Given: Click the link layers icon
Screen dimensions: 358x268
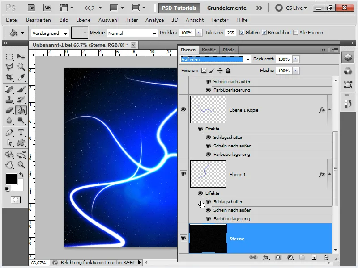Looking at the screenshot, I should 253,257.
